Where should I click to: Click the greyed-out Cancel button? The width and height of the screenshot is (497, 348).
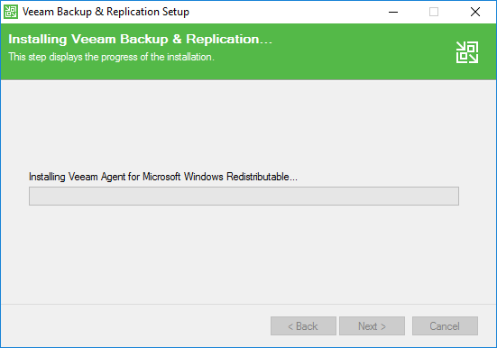445,325
